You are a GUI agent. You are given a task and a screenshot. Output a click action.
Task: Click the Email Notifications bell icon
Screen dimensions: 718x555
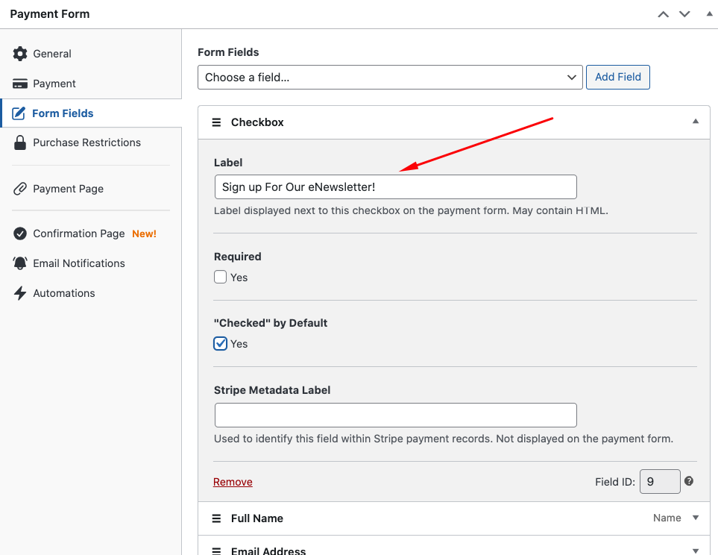coord(20,263)
